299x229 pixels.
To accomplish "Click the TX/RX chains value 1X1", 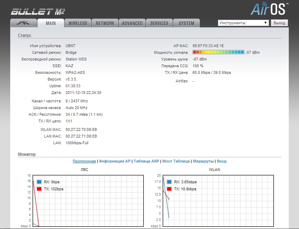I will pos(69,121).
